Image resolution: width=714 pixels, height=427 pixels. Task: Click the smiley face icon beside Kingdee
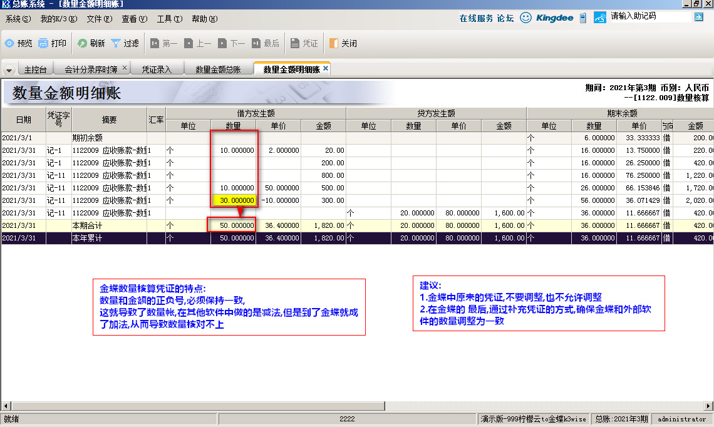click(526, 18)
